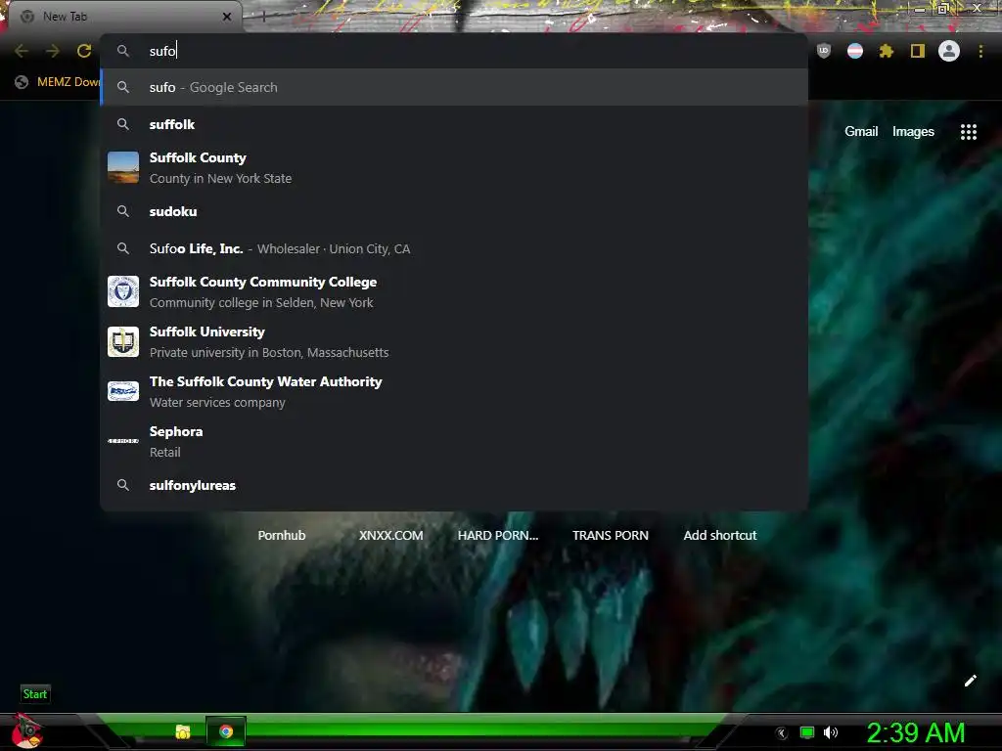Screen dimensions: 1002x751
Task: Click the Suffolk University crest thumbnail
Action: click(123, 341)
